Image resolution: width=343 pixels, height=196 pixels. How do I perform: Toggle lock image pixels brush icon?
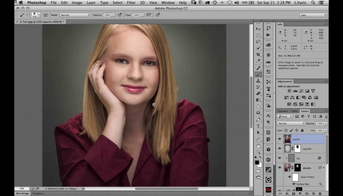point(291,130)
